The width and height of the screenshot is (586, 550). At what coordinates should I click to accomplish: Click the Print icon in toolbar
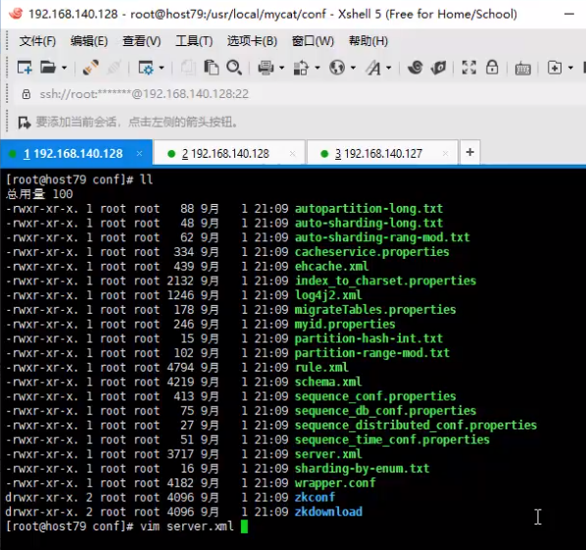tap(266, 68)
